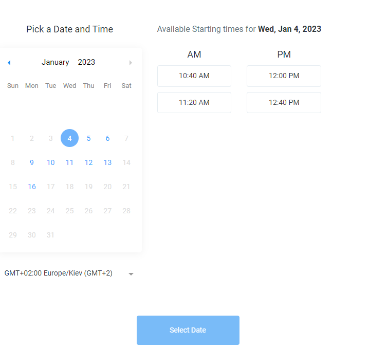Select January 13 in the calendar
Image resolution: width=369 pixels, height=348 pixels.
pyautogui.click(x=107, y=162)
